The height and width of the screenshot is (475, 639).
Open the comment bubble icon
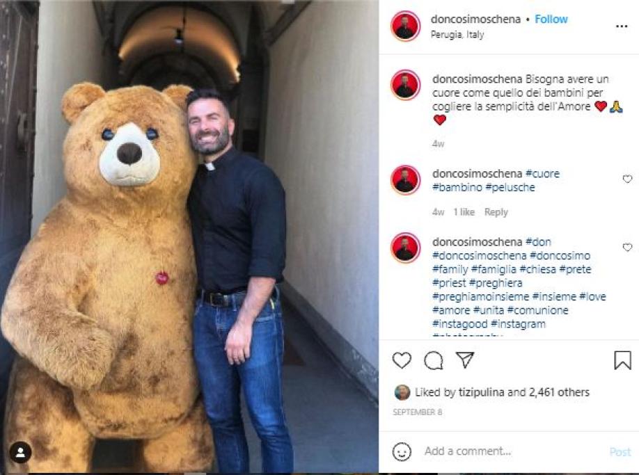coord(433,360)
